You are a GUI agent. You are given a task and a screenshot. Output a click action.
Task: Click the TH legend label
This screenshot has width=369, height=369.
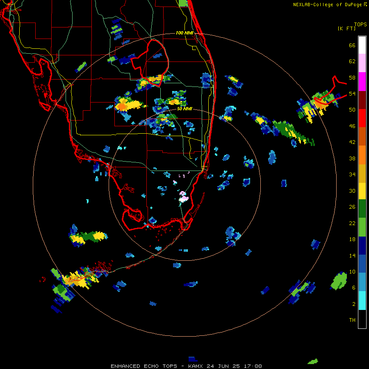pyautogui.click(x=352, y=320)
